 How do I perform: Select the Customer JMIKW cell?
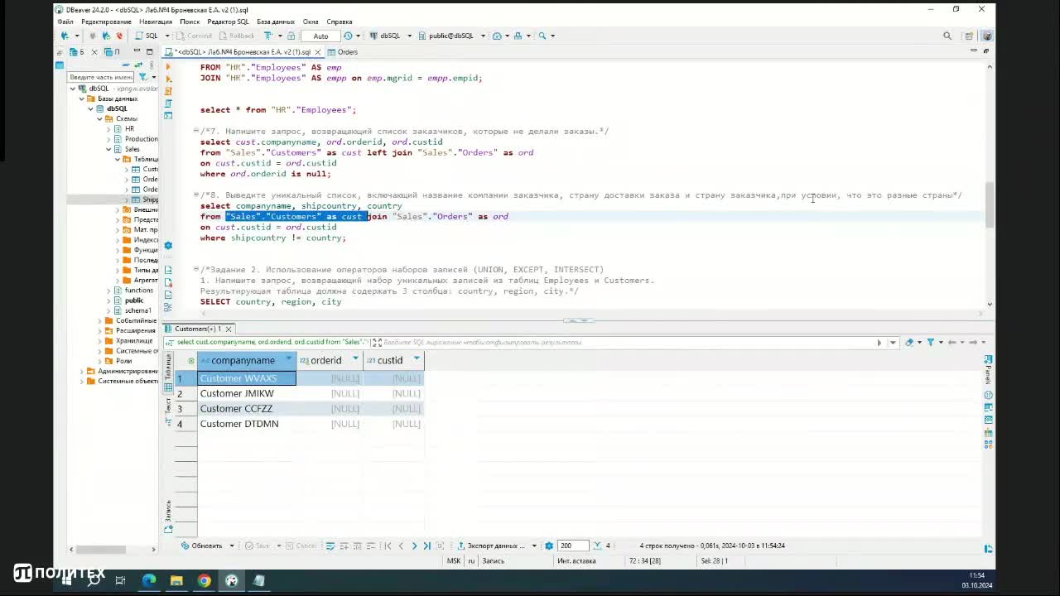[x=247, y=393]
